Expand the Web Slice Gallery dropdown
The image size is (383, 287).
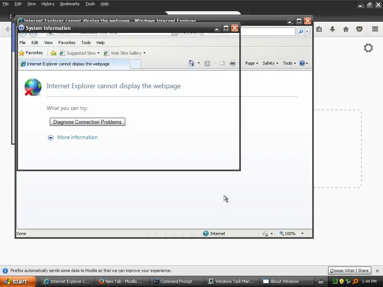(144, 53)
